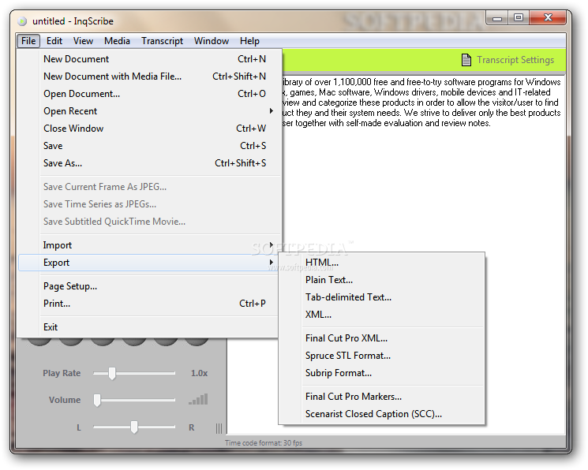Open the File menu
The height and width of the screenshot is (470, 588).
coord(28,41)
